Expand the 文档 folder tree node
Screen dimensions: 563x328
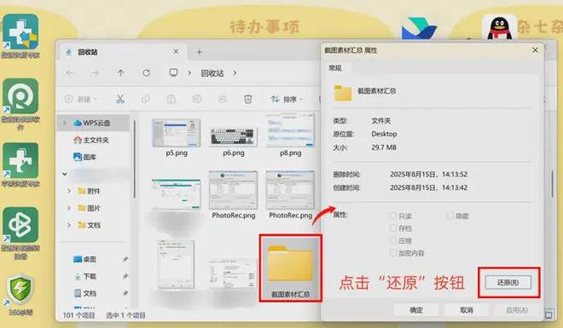[x=69, y=225]
